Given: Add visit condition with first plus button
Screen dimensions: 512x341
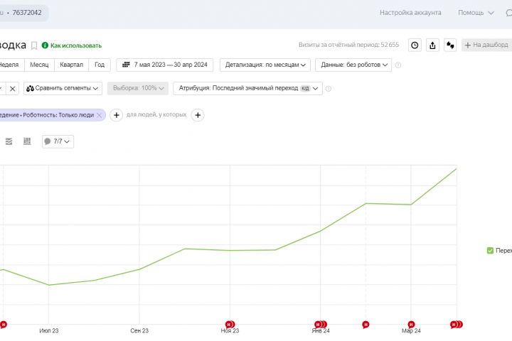Looking at the screenshot, I should click(116, 115).
